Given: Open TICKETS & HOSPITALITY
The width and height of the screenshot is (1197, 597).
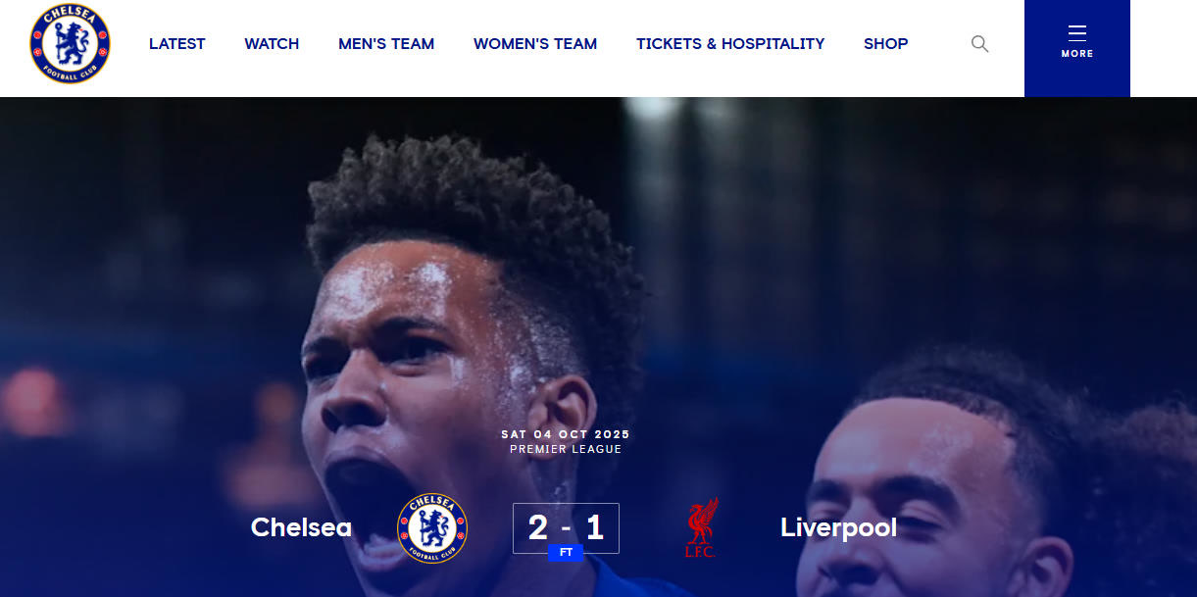Looking at the screenshot, I should click(x=730, y=43).
